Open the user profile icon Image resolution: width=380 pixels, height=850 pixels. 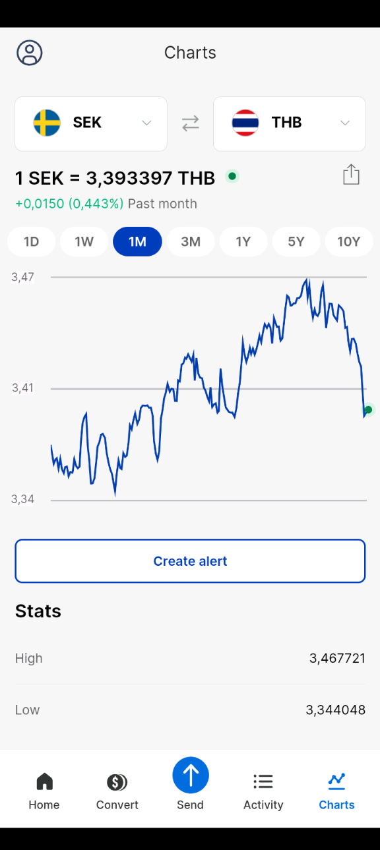[x=29, y=52]
